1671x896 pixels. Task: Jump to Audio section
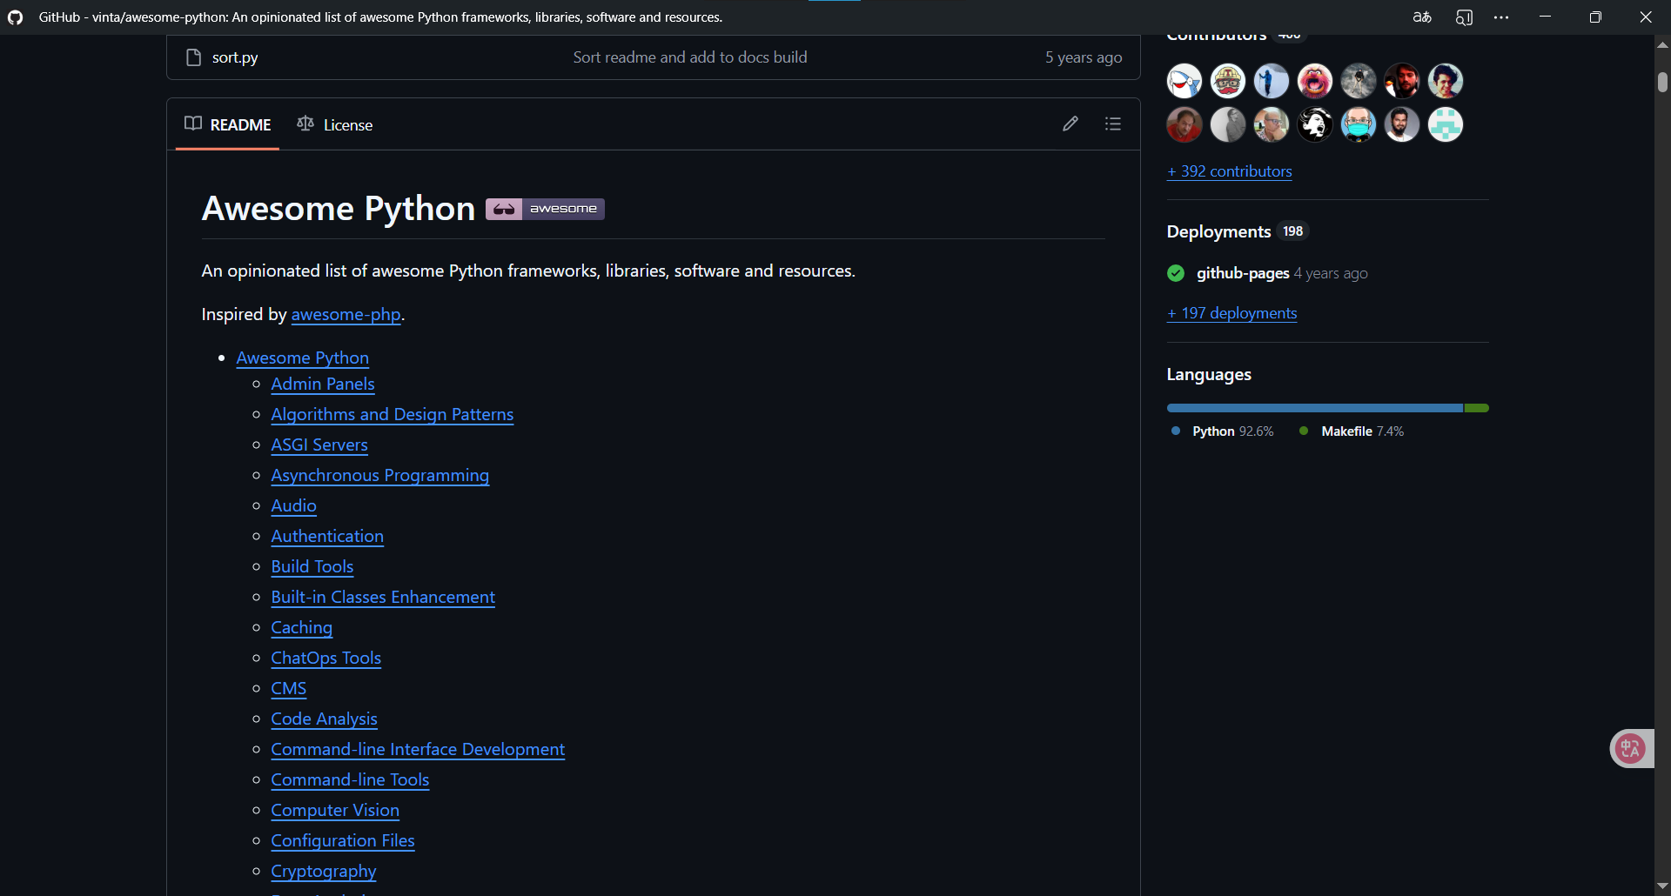pos(294,505)
